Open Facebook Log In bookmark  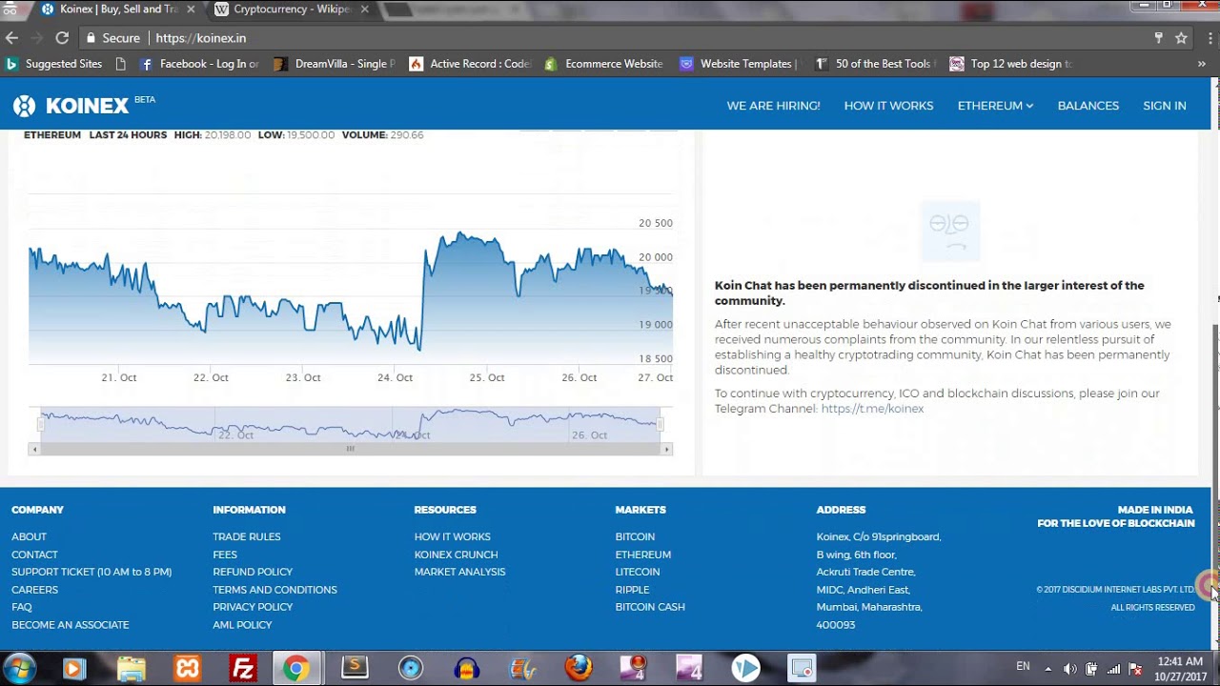point(199,64)
